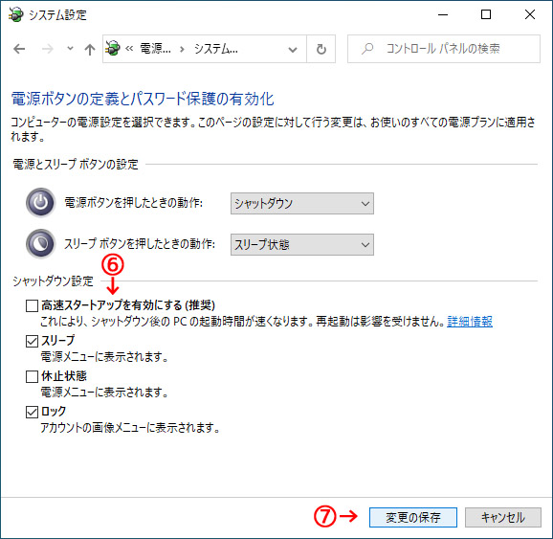Click the forward navigation arrow
The width and height of the screenshot is (553, 539).
coord(47,49)
